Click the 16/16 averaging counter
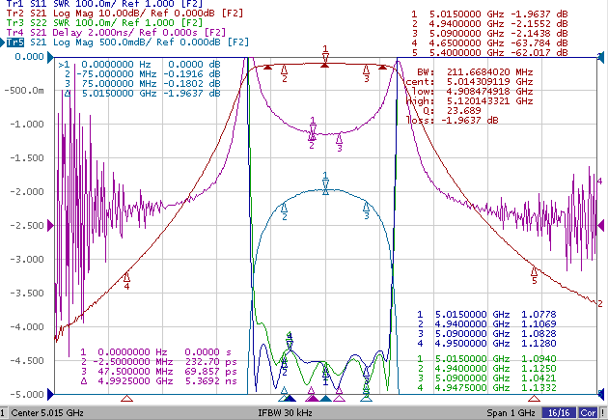The height and width of the screenshot is (420, 608). click(559, 413)
